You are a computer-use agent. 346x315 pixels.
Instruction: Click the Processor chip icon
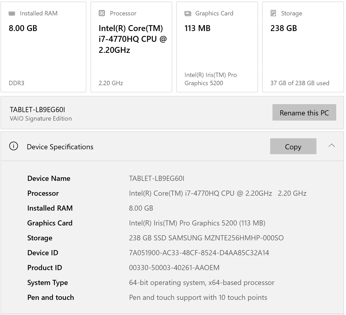point(102,13)
